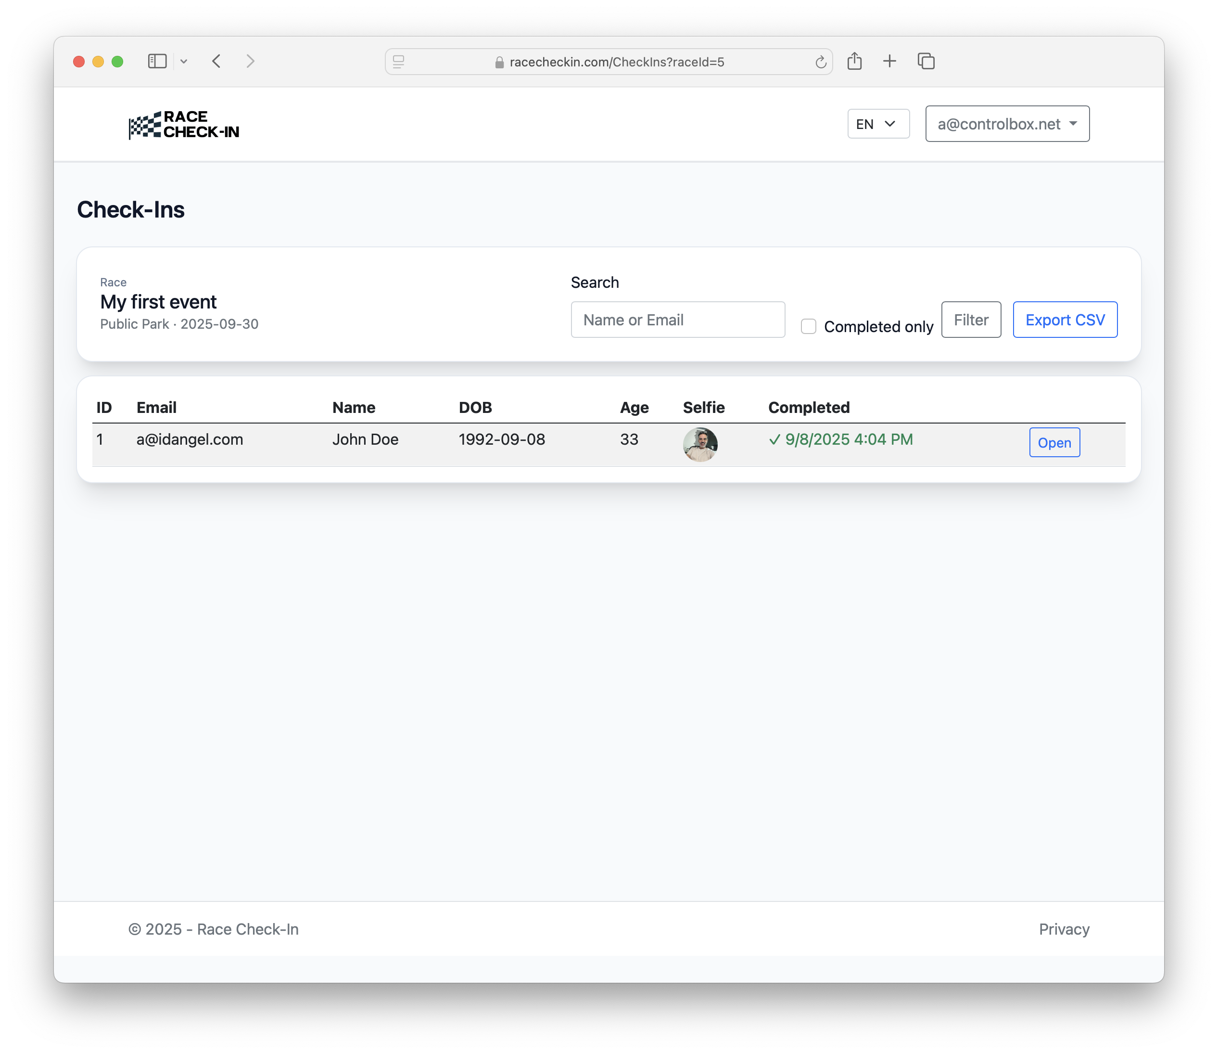Image resolution: width=1218 pixels, height=1054 pixels.
Task: Go back with the browser back arrow
Action: 216,61
